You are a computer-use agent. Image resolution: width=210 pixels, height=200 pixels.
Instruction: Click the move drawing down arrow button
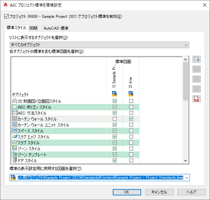(x=196, y=89)
